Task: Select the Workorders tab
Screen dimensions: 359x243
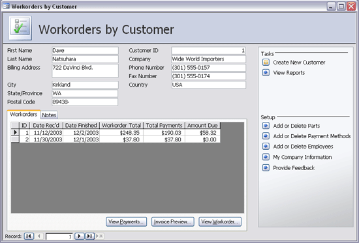Action: 23,114
